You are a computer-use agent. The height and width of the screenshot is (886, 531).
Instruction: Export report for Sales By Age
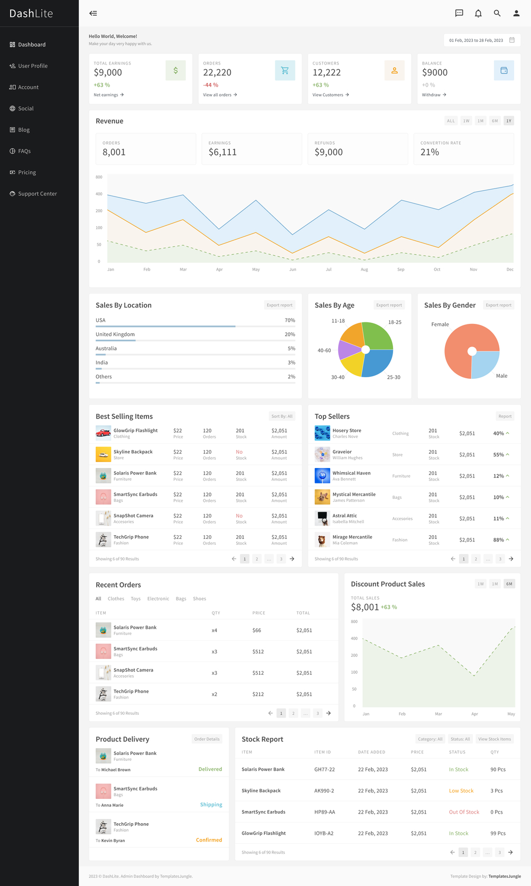pyautogui.click(x=389, y=305)
